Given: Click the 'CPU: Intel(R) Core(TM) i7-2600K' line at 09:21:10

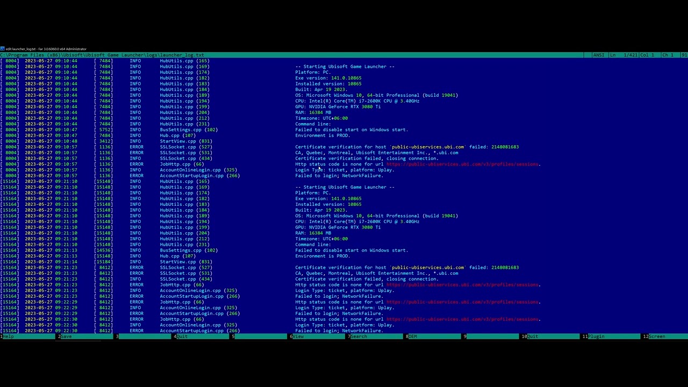Looking at the screenshot, I should (357, 221).
